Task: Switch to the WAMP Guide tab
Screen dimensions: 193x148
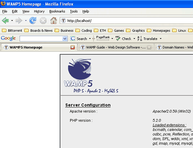Action: [x=115, y=47]
